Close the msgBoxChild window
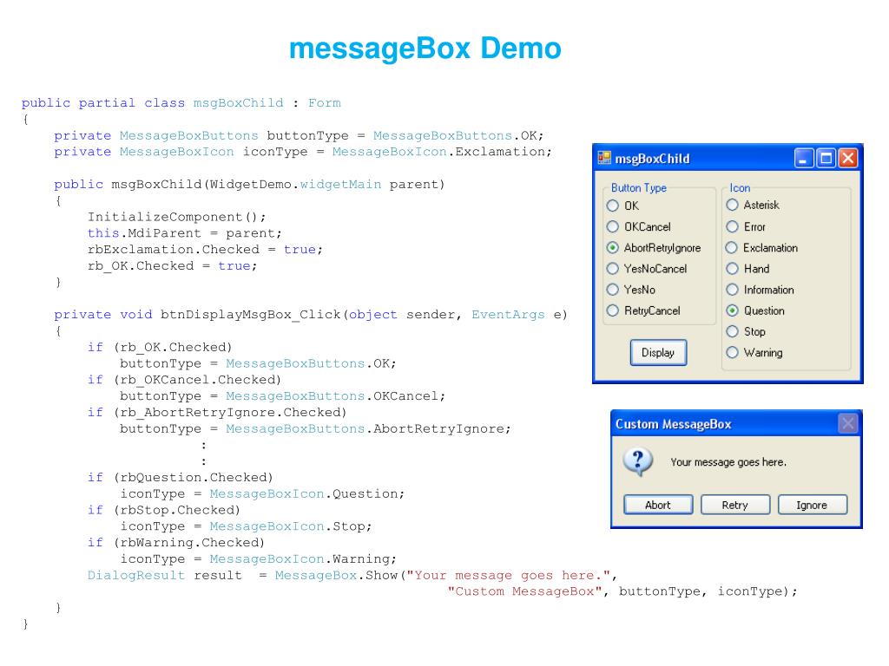The width and height of the screenshot is (889, 666). tap(848, 159)
